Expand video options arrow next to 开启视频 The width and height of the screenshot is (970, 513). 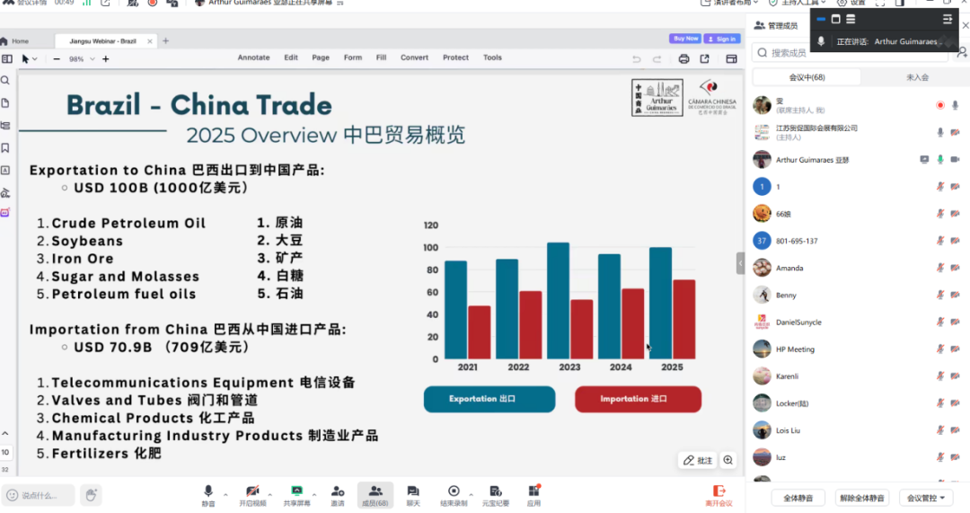click(269, 494)
